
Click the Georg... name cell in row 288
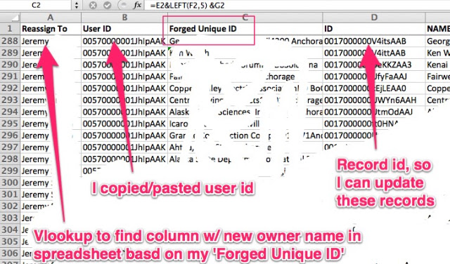click(438, 41)
